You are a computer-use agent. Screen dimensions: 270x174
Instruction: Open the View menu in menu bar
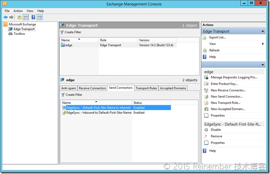[30, 11]
